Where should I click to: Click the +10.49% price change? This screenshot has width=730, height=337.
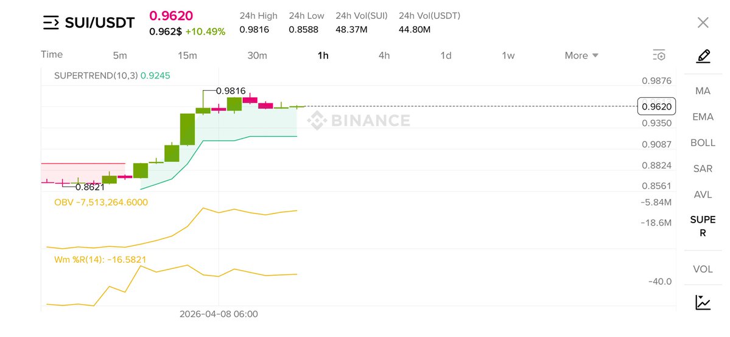[205, 32]
